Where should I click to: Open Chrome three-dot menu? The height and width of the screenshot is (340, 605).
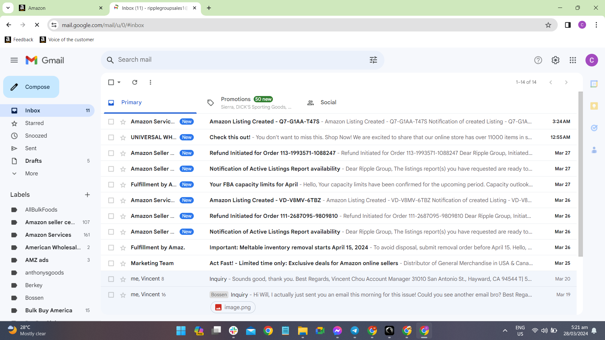pos(596,25)
